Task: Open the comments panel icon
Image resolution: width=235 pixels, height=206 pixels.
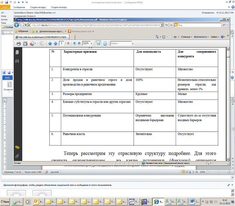Action: [17, 147]
